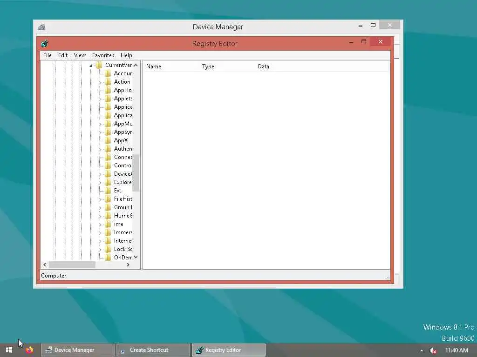Click the HomeG folder icon

(x=108, y=216)
